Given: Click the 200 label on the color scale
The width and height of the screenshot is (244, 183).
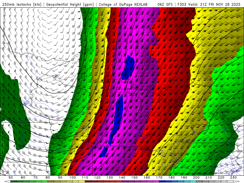Looking at the screenshot, I should [x=196, y=178].
